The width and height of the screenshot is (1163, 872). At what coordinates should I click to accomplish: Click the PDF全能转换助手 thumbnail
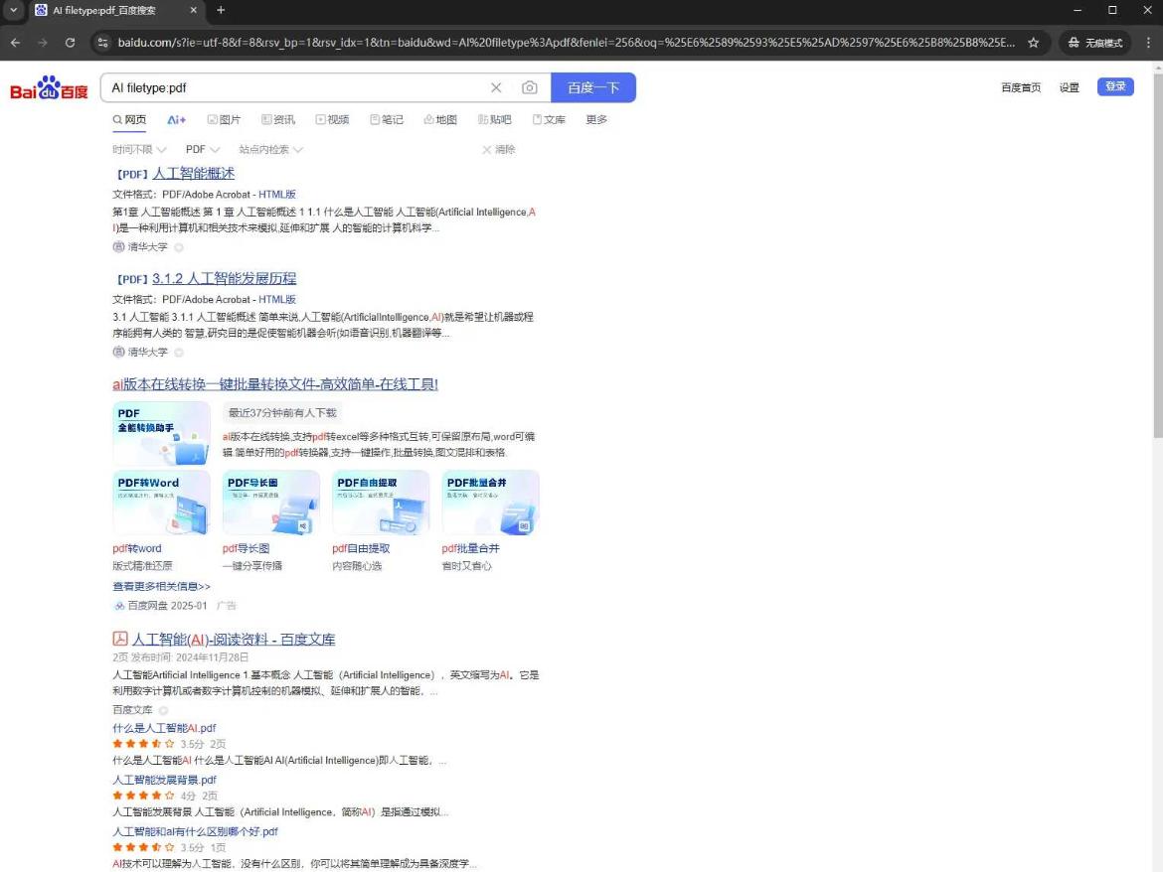click(161, 433)
